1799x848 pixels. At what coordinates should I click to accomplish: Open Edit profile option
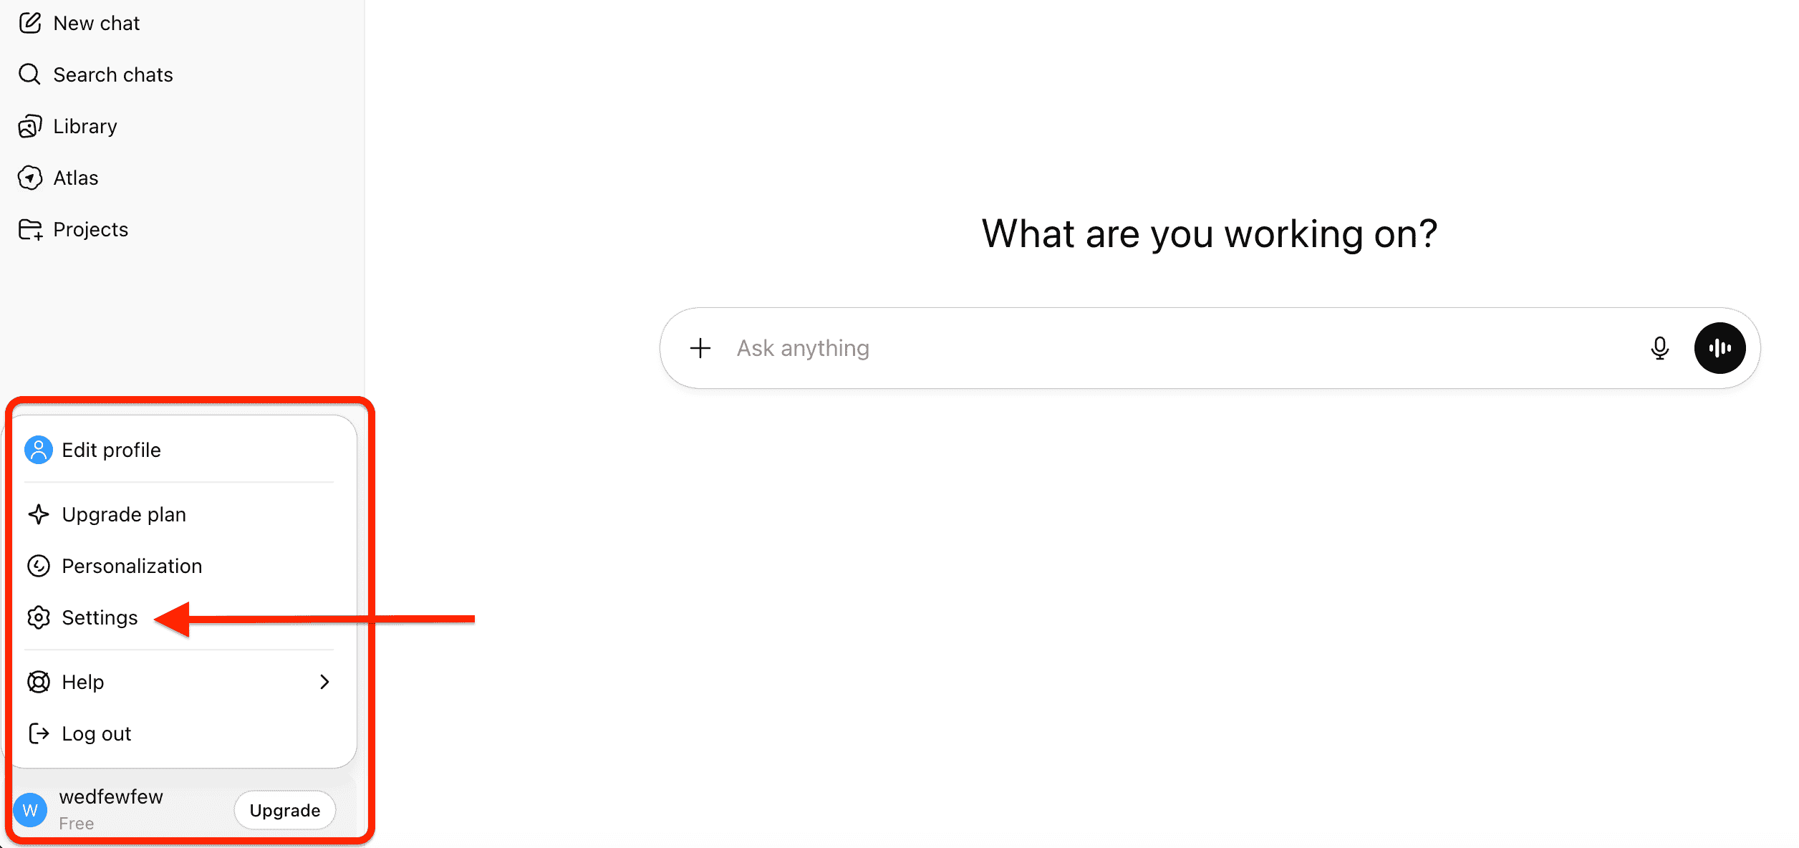click(111, 450)
